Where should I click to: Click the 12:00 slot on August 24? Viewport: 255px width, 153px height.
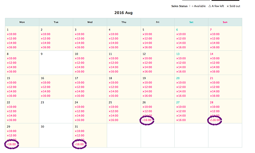pyautogui.click(x=79, y=111)
